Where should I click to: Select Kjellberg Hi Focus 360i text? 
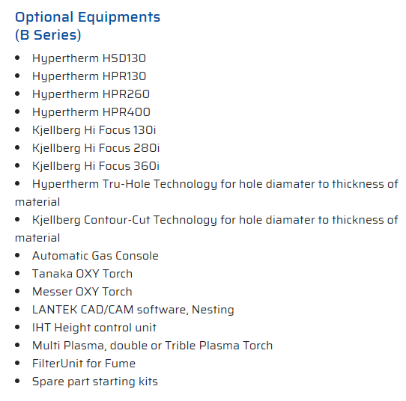[x=96, y=166]
